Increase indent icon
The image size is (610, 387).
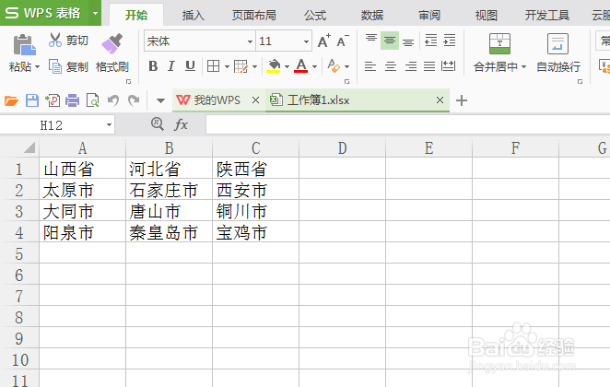450,41
